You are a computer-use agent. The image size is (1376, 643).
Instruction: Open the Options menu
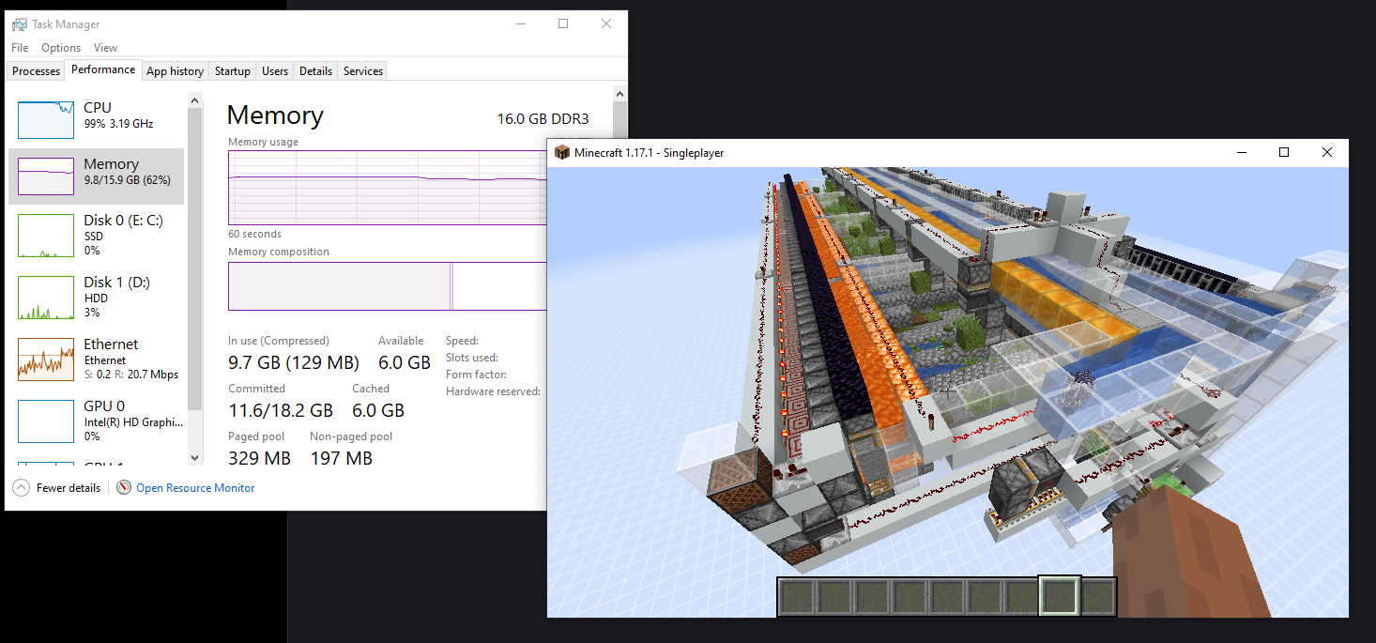pyautogui.click(x=61, y=48)
